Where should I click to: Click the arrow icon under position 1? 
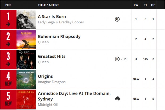8,24
